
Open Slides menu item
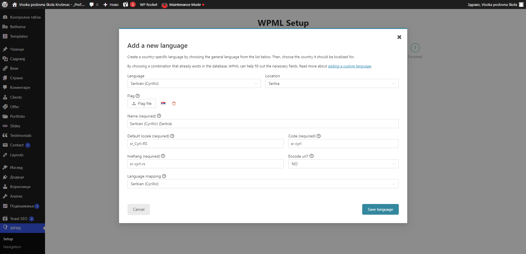[23, 126]
